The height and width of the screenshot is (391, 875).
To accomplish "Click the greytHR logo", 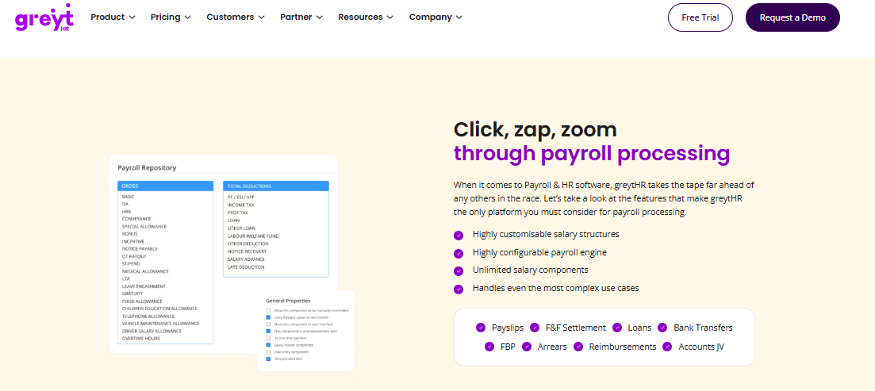I will [44, 17].
